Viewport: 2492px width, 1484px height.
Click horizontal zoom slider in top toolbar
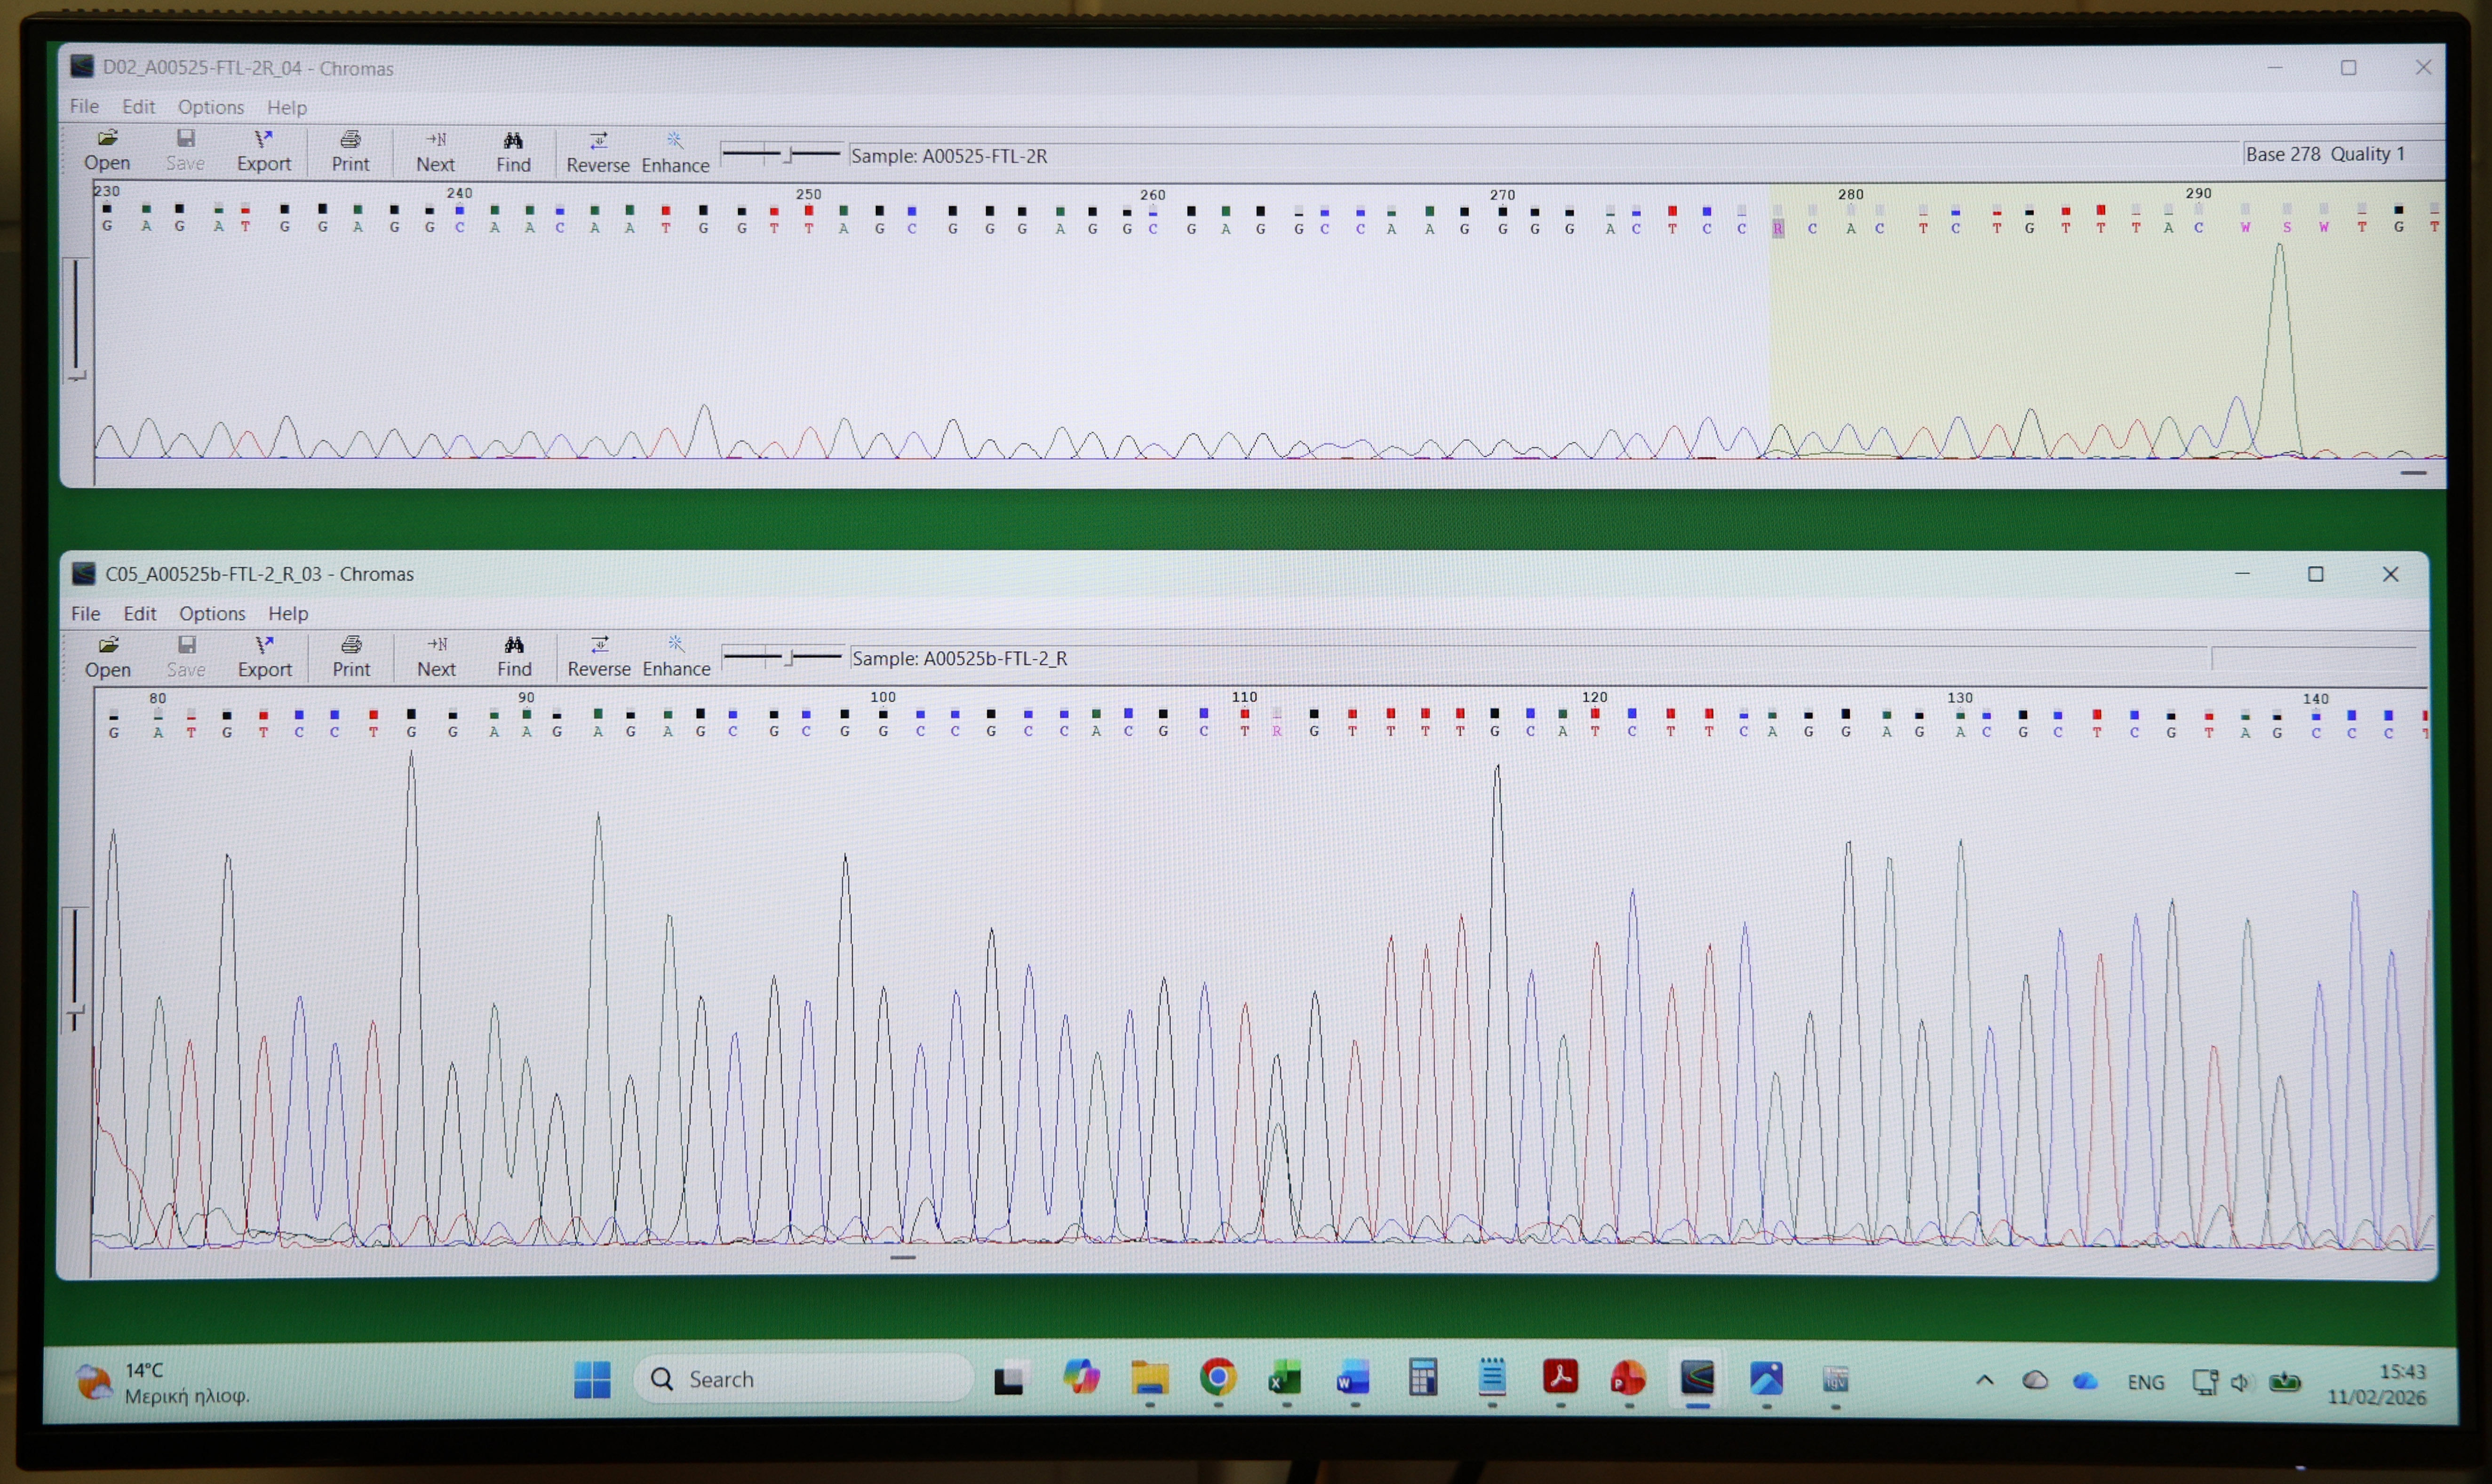[788, 154]
